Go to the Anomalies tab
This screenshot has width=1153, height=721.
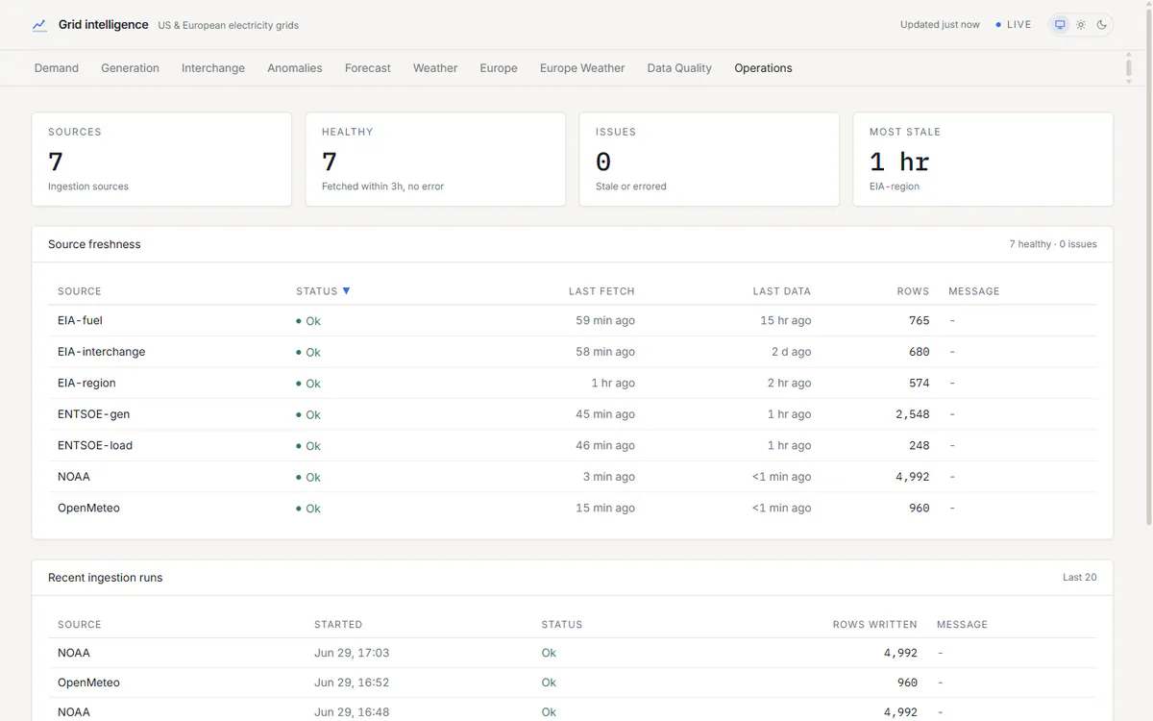click(295, 68)
